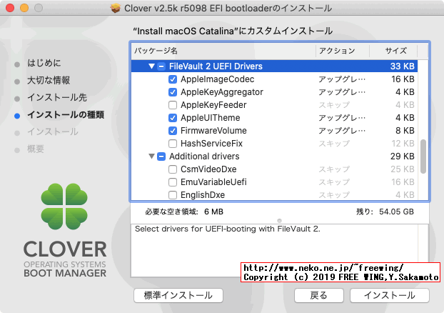Click the 33 KB size value
The width and height of the screenshot is (444, 313).
coord(403,66)
